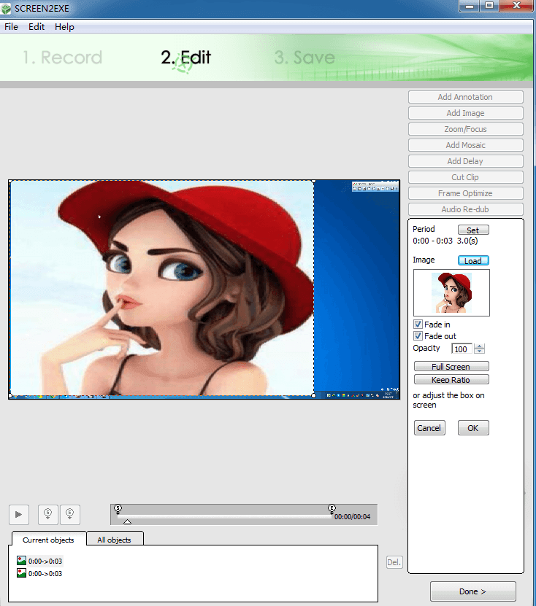Uncheck the Fade in checkbox

pyautogui.click(x=418, y=325)
